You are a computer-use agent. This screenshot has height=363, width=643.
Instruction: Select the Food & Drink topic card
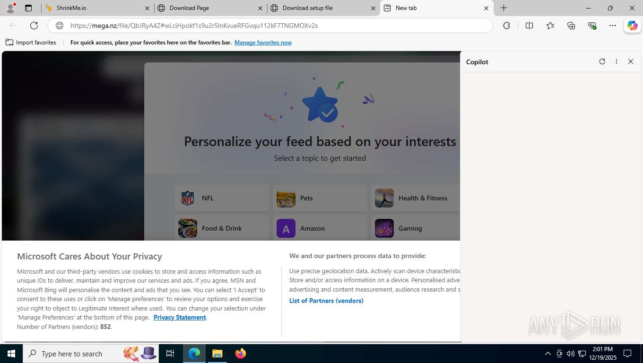click(x=222, y=228)
